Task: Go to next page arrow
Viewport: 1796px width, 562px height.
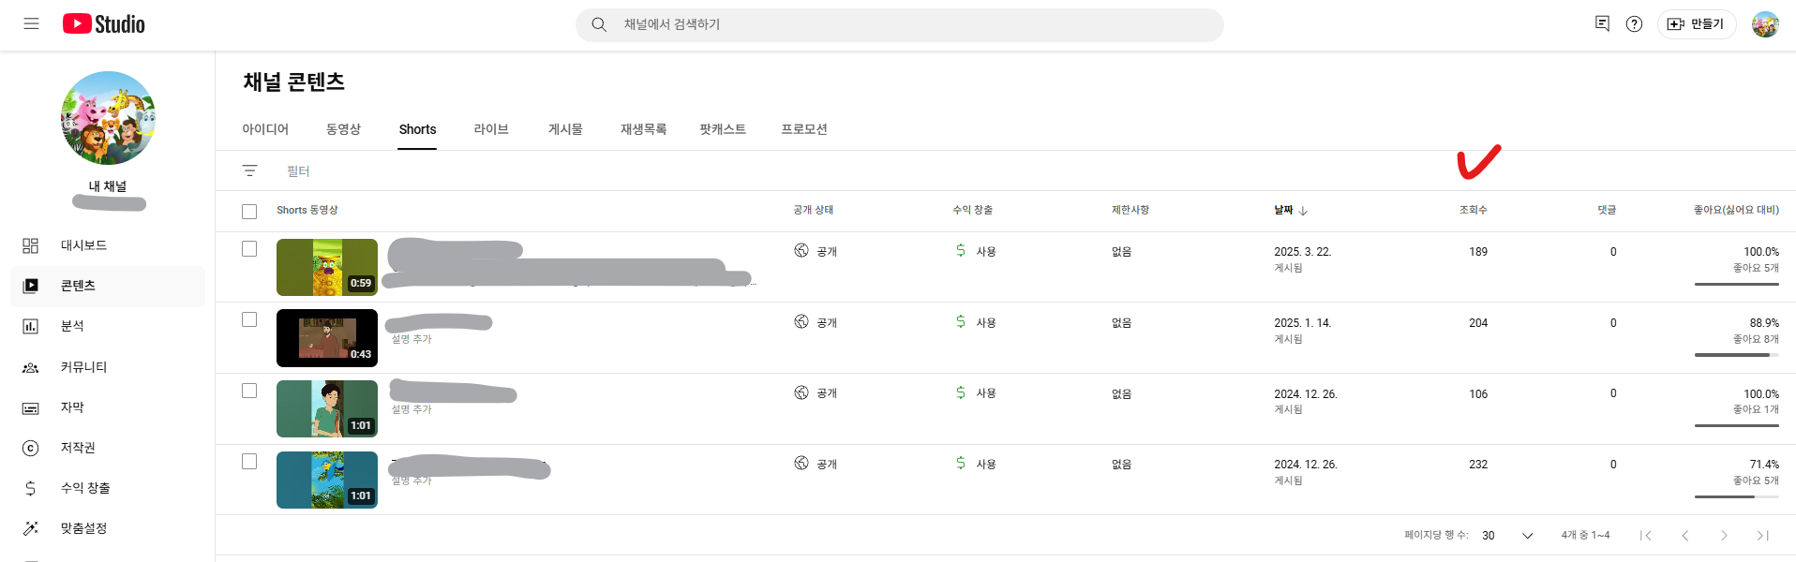Action: [1723, 536]
